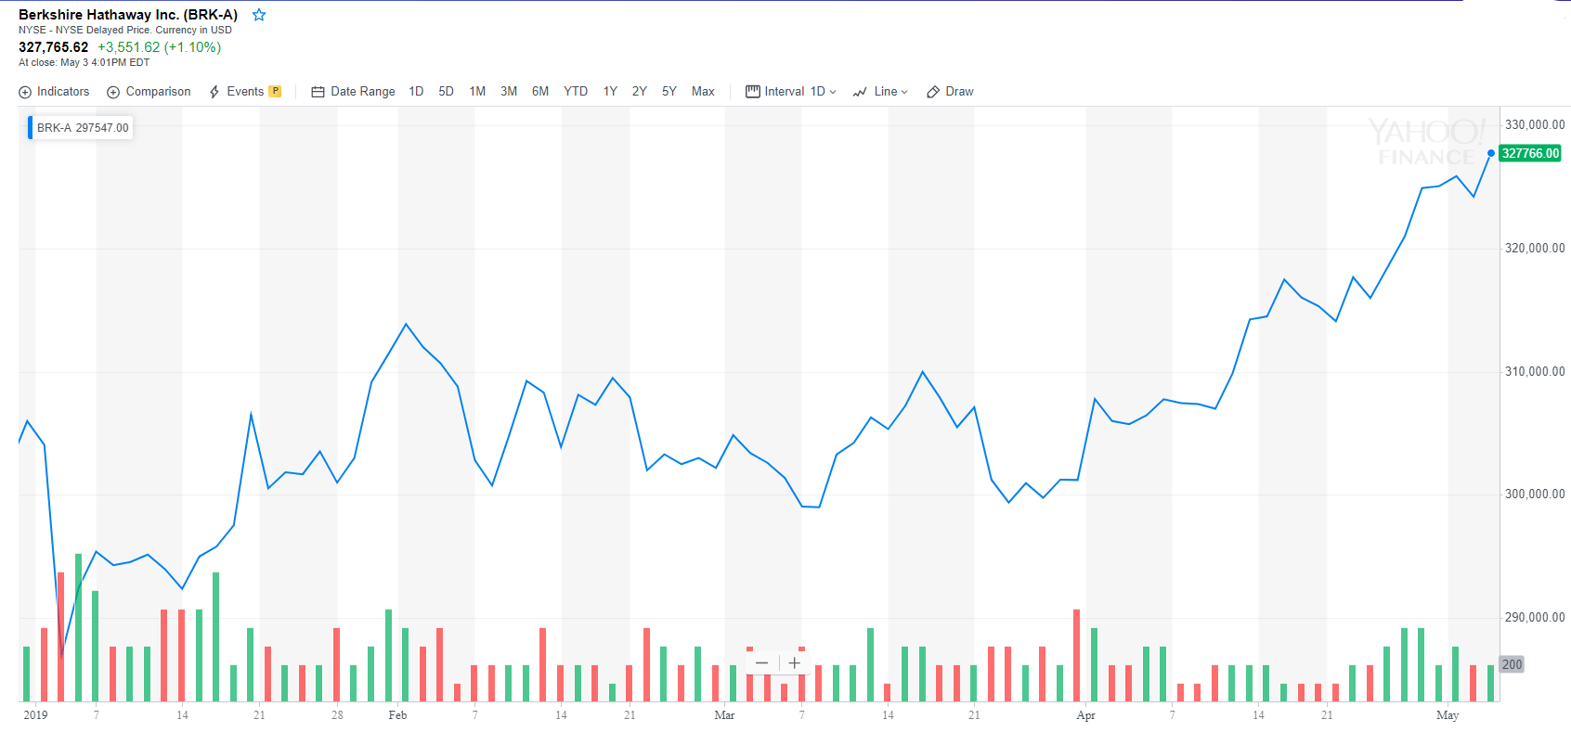Viewport: 1571px width, 745px height.
Task: Click the Draw pencil icon
Action: pyautogui.click(x=933, y=92)
